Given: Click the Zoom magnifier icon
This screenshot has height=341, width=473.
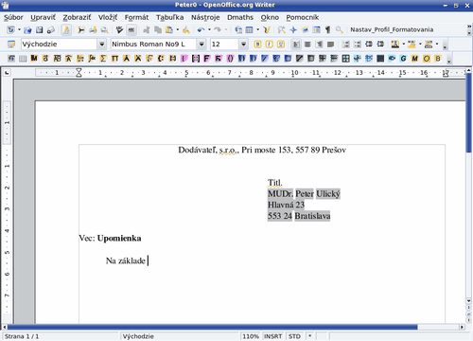Looking at the screenshot, I should point(340,30).
